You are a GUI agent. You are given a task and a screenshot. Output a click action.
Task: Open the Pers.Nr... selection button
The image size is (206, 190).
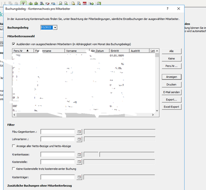tap(171, 66)
